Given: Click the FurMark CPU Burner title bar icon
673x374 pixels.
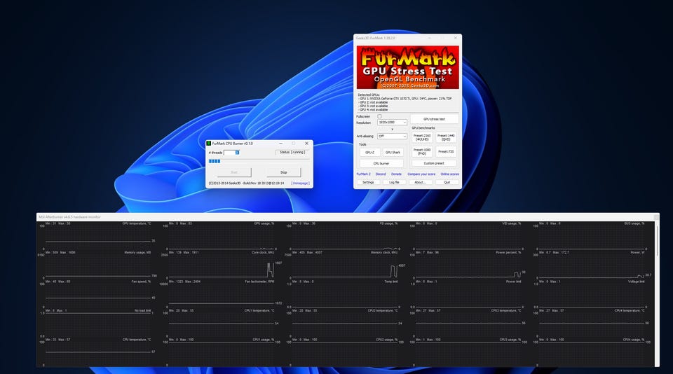Looking at the screenshot, I should [209, 144].
